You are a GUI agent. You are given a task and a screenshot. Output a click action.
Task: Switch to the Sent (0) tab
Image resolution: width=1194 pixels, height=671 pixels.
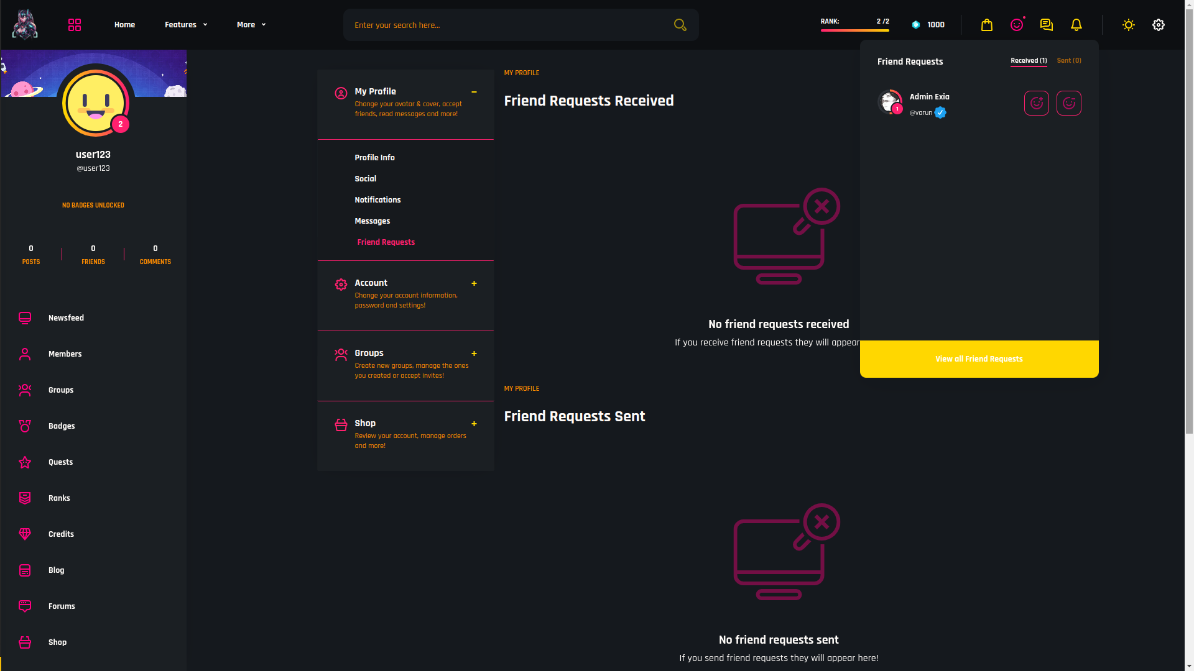click(1068, 61)
